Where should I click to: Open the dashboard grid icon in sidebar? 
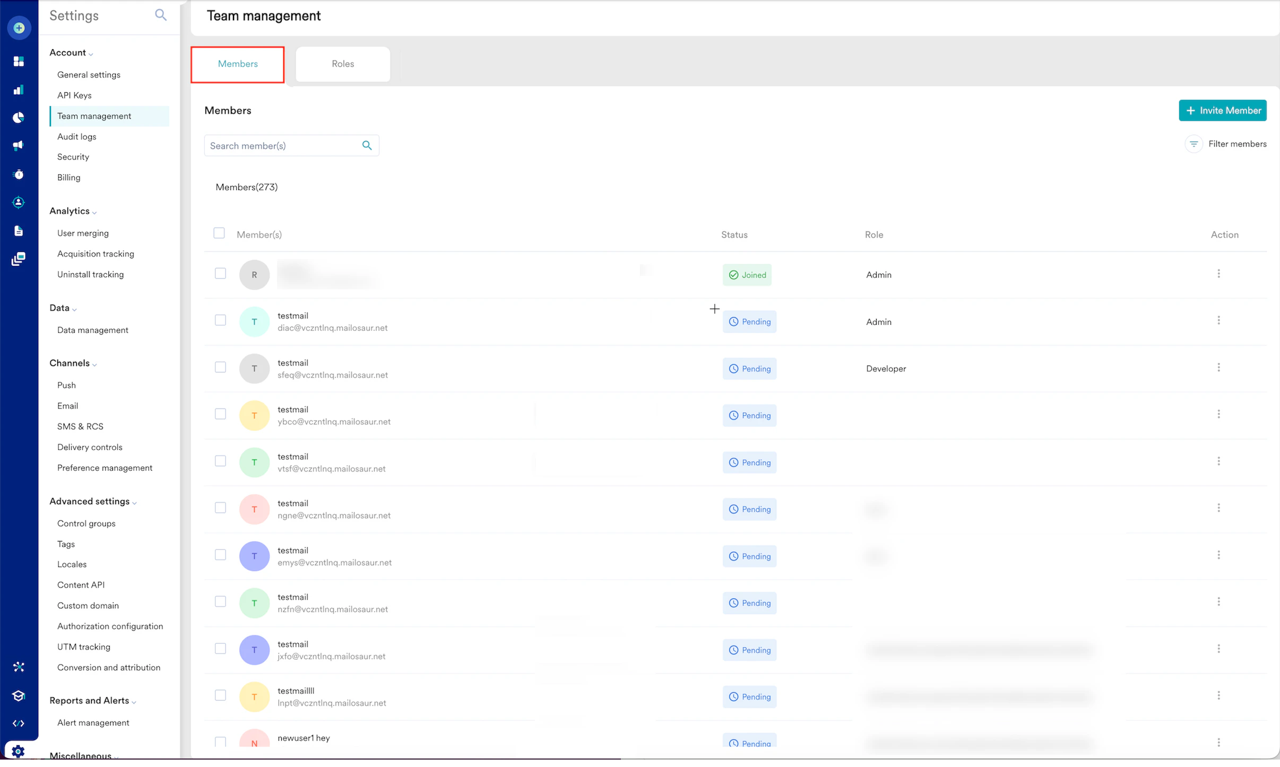click(19, 62)
